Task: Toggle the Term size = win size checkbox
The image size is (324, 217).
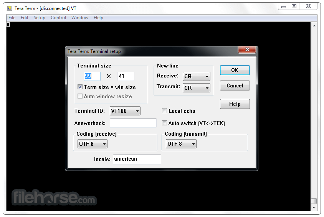Action: click(x=80, y=87)
